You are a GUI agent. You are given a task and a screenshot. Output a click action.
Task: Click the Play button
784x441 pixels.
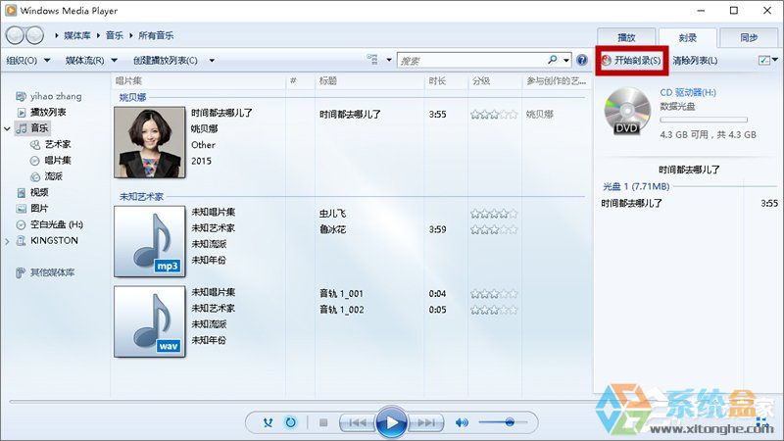[x=391, y=422]
